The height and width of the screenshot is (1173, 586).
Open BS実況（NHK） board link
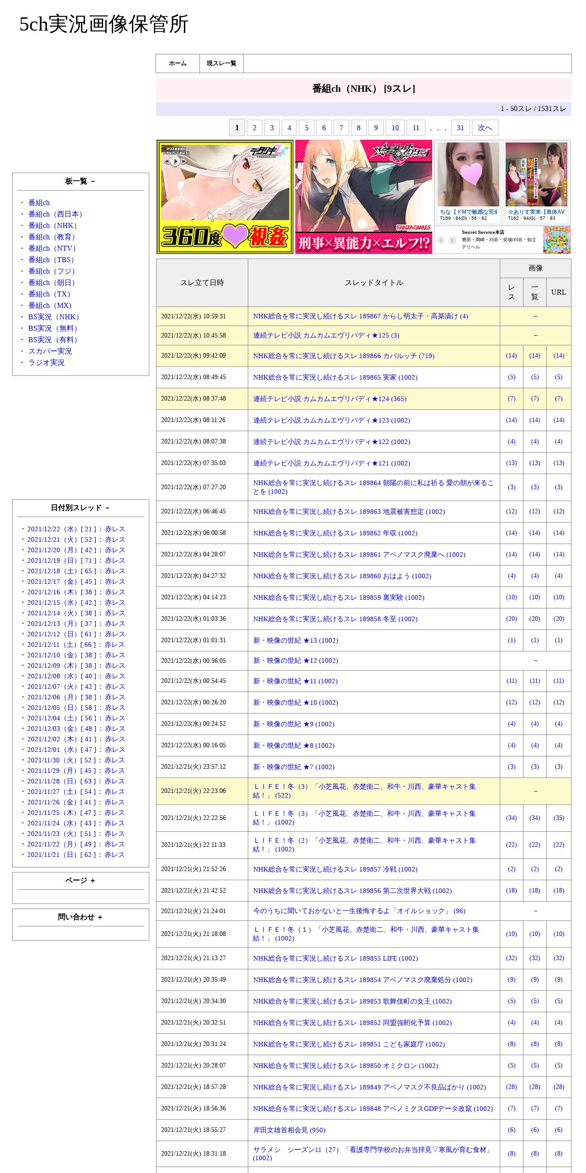[x=55, y=317]
